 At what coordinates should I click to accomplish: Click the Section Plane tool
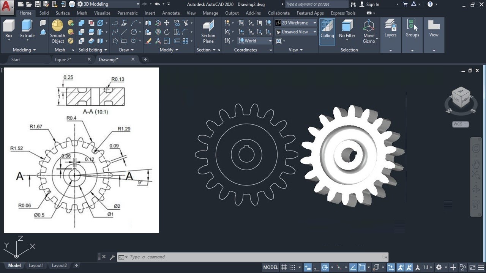tap(208, 26)
